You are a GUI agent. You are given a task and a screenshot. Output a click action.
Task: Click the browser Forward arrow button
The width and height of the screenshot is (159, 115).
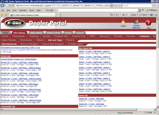pos(7,5)
